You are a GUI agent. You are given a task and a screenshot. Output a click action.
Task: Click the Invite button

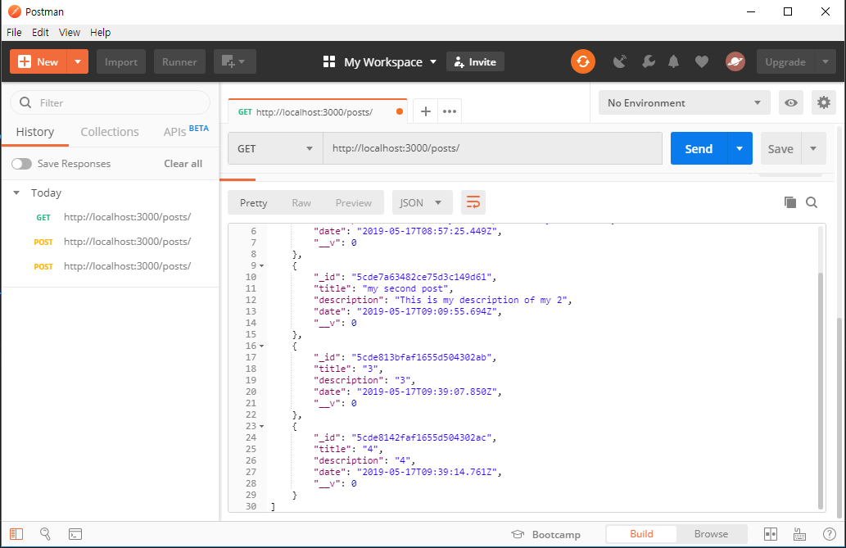point(475,61)
